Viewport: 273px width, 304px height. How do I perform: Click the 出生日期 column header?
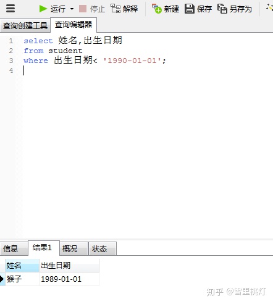click(69, 265)
